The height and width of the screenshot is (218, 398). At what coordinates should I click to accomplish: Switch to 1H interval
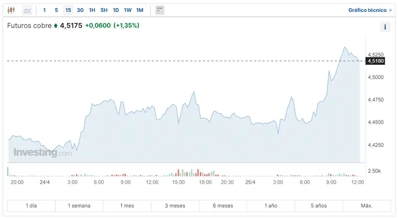click(92, 10)
